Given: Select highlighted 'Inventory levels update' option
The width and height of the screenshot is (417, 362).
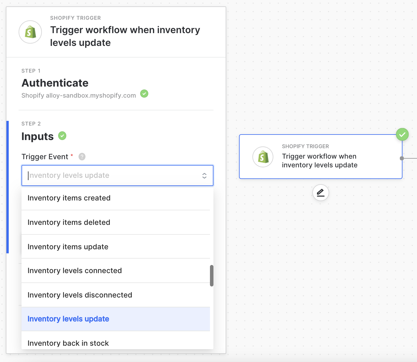Looking at the screenshot, I should [68, 319].
